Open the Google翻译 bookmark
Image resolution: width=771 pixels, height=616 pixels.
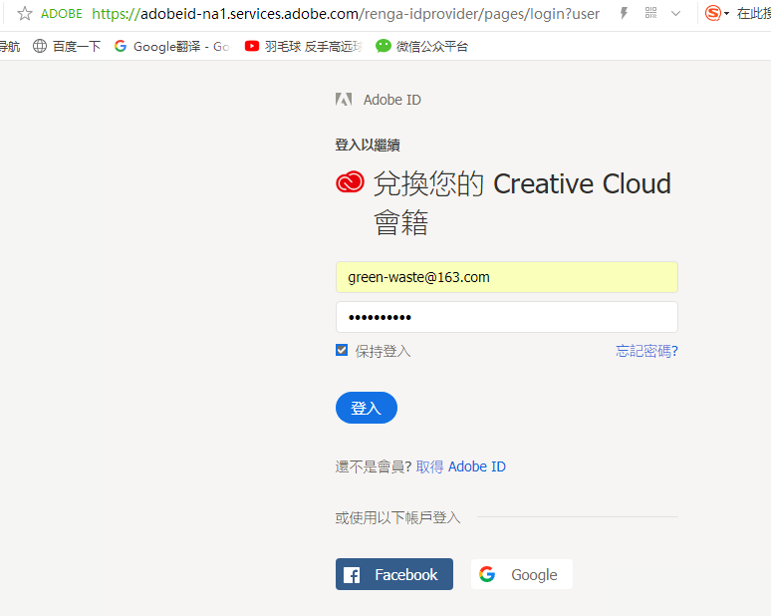tap(172, 46)
